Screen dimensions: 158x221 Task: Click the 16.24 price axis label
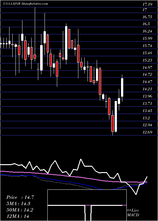pyautogui.click(x=147, y=31)
